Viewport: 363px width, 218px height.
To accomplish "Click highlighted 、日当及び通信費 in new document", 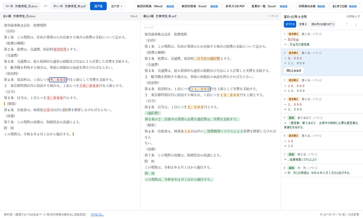I will click(x=207, y=58).
